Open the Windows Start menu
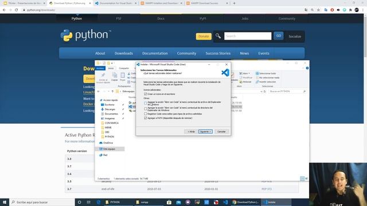This screenshot has height=206, width=367. [5, 202]
